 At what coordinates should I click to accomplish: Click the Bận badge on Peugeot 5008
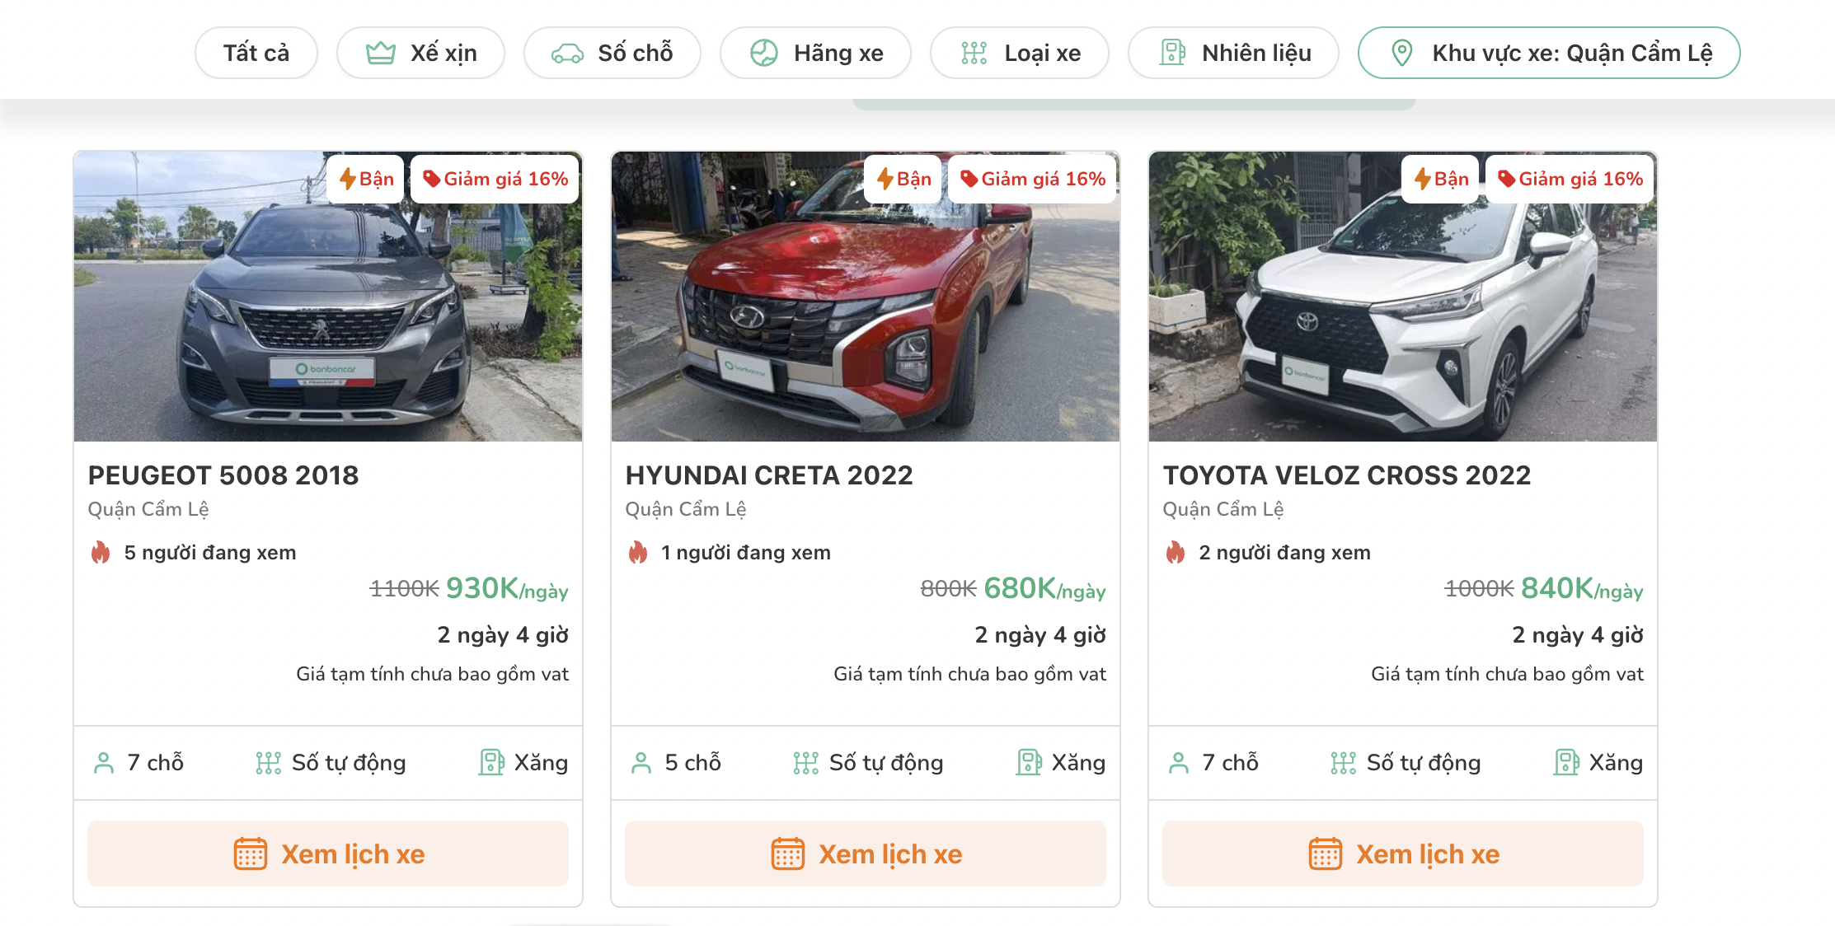coord(366,179)
